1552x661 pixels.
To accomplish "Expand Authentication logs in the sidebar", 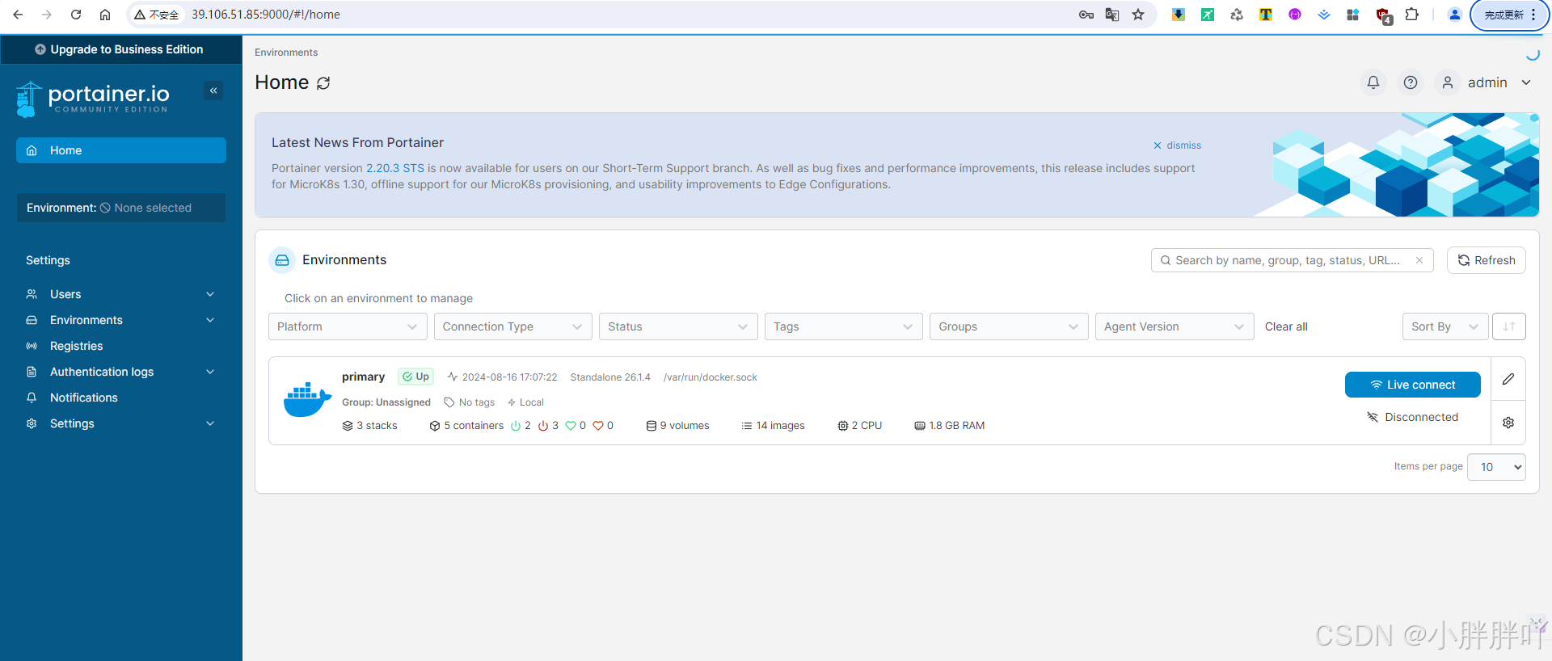I will (x=121, y=372).
